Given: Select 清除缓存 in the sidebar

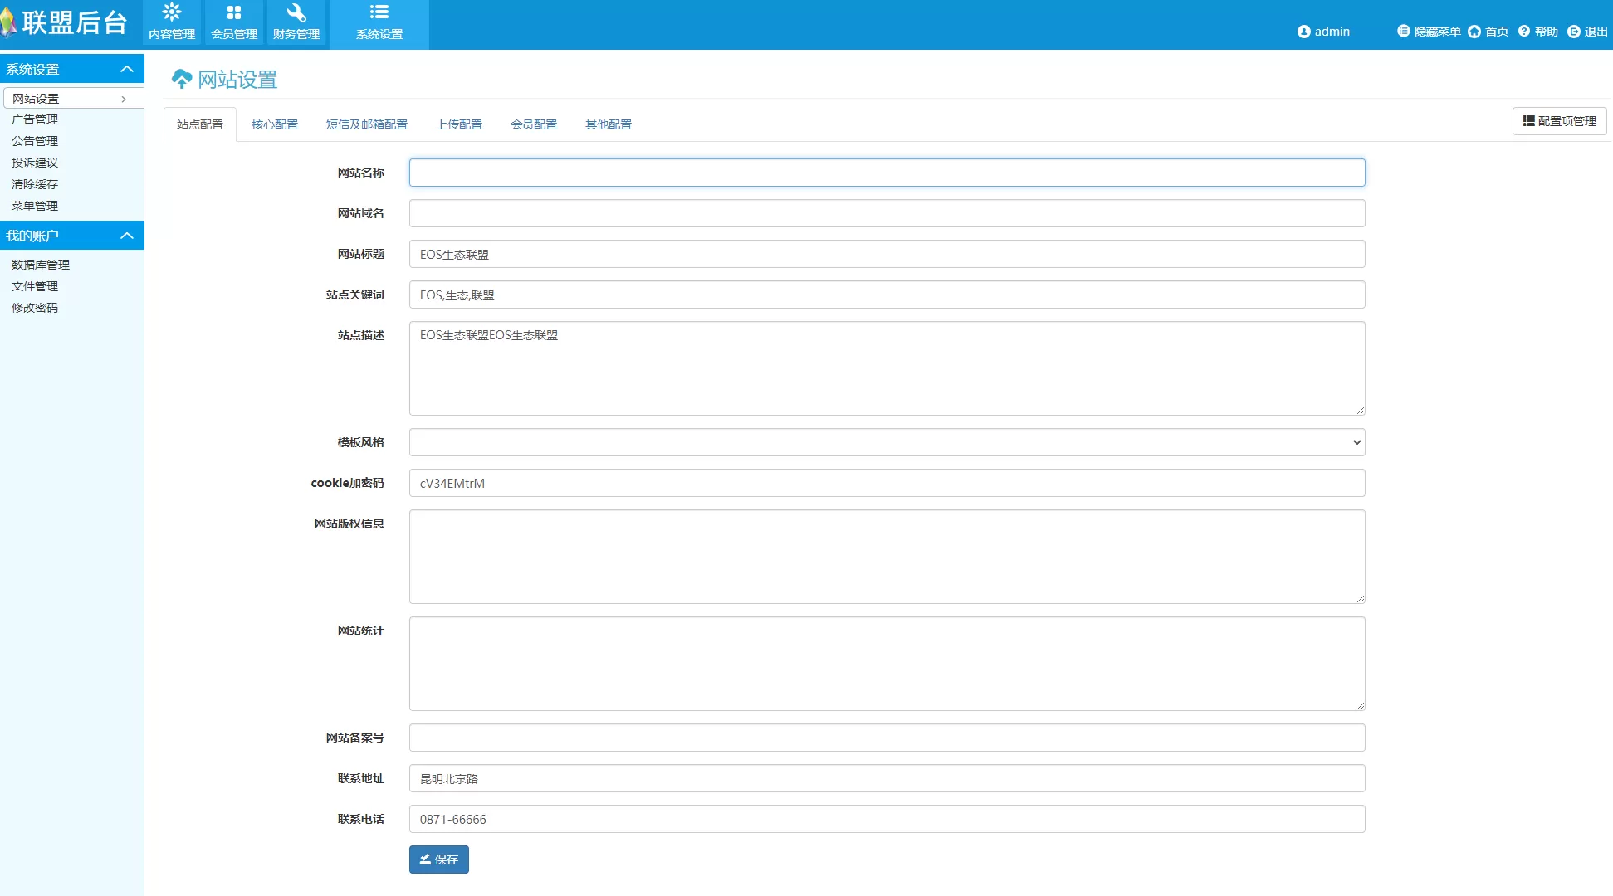Looking at the screenshot, I should point(35,184).
